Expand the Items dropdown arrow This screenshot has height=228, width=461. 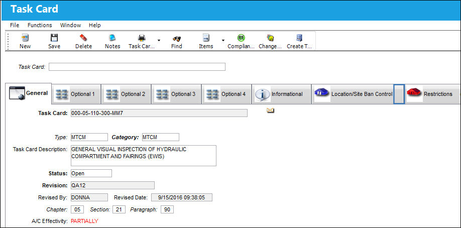(223, 40)
